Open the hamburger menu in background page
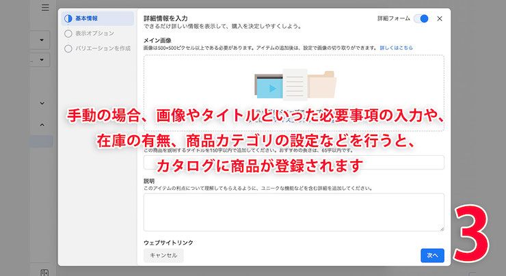The image size is (506, 276). click(45, 8)
